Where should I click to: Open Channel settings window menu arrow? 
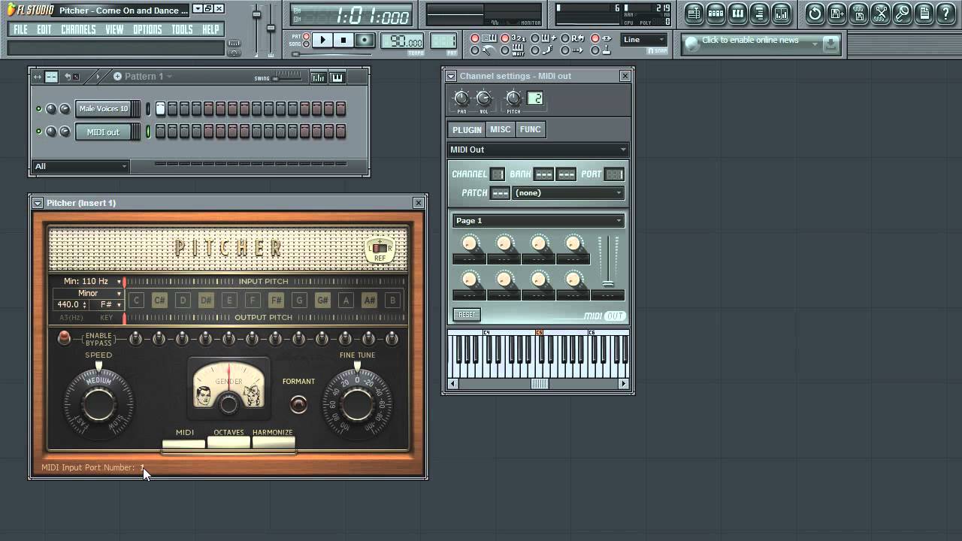(x=450, y=76)
